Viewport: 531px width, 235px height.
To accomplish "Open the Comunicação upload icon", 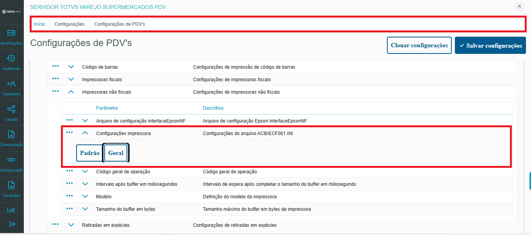I will click(11, 134).
